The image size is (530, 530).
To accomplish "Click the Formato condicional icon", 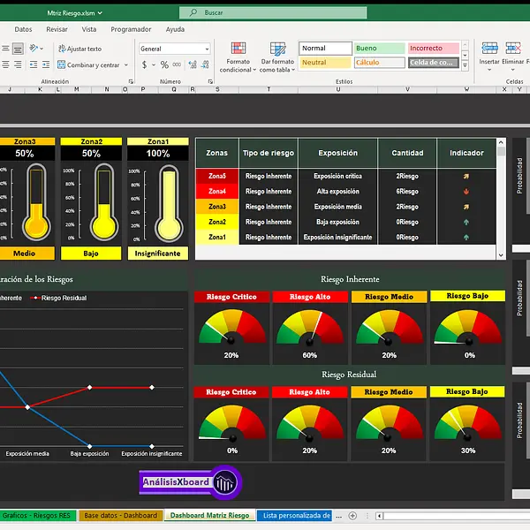I will click(238, 49).
